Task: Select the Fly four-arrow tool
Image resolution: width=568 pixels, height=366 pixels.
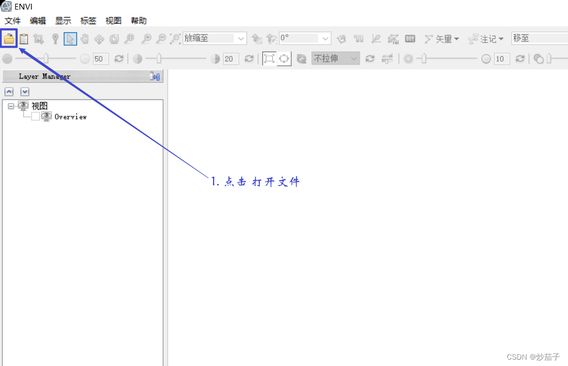Action: pos(99,39)
